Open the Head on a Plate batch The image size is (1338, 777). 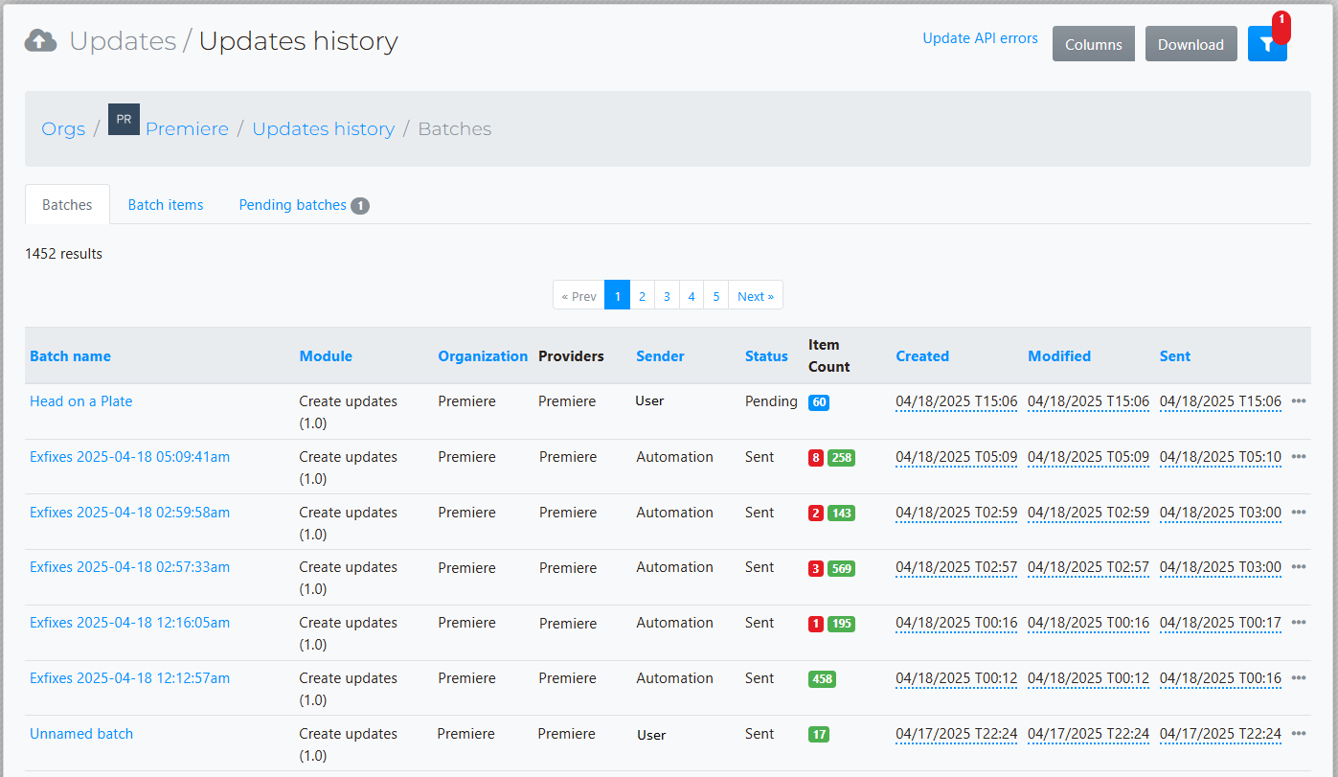click(x=81, y=401)
